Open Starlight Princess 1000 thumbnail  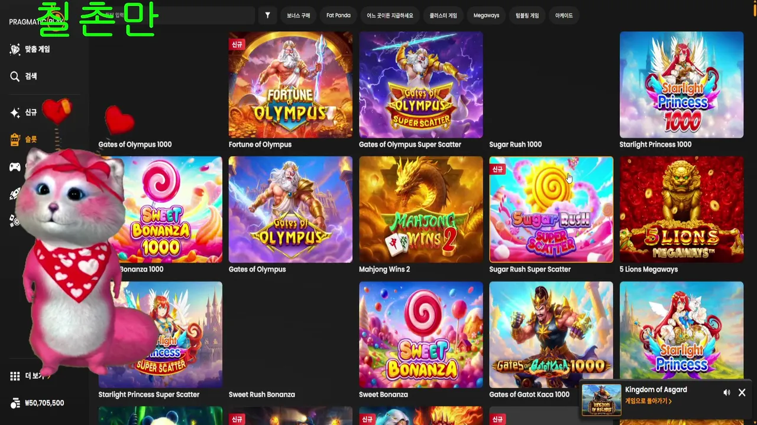(x=681, y=84)
